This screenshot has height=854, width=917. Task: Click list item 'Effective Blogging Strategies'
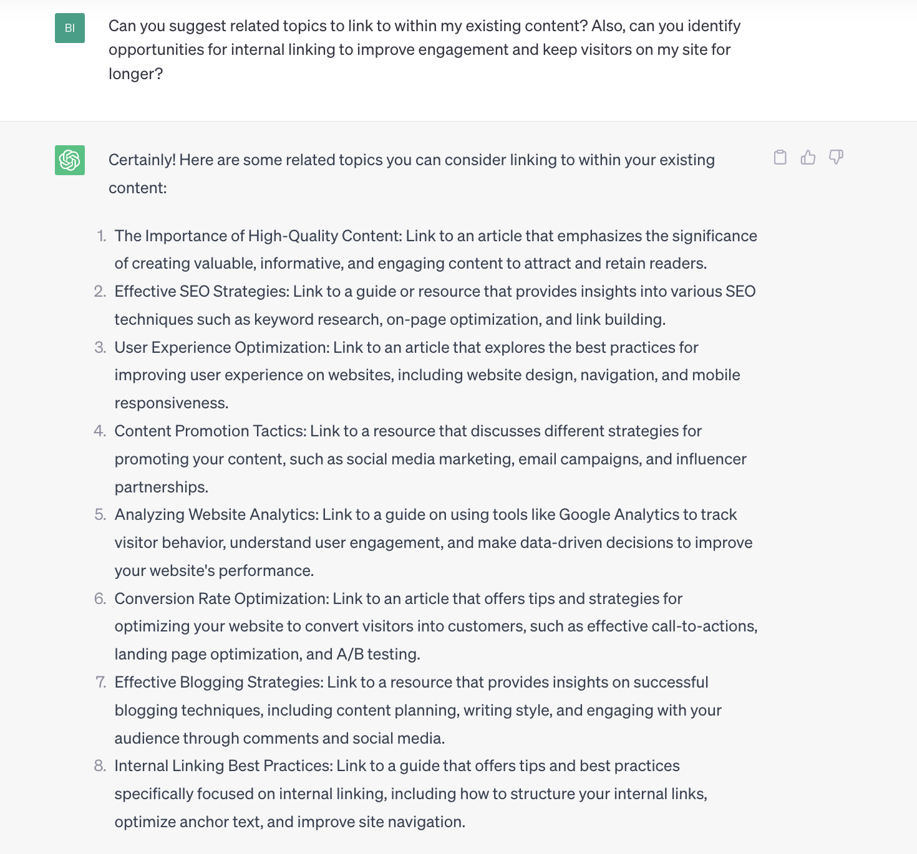tap(418, 710)
